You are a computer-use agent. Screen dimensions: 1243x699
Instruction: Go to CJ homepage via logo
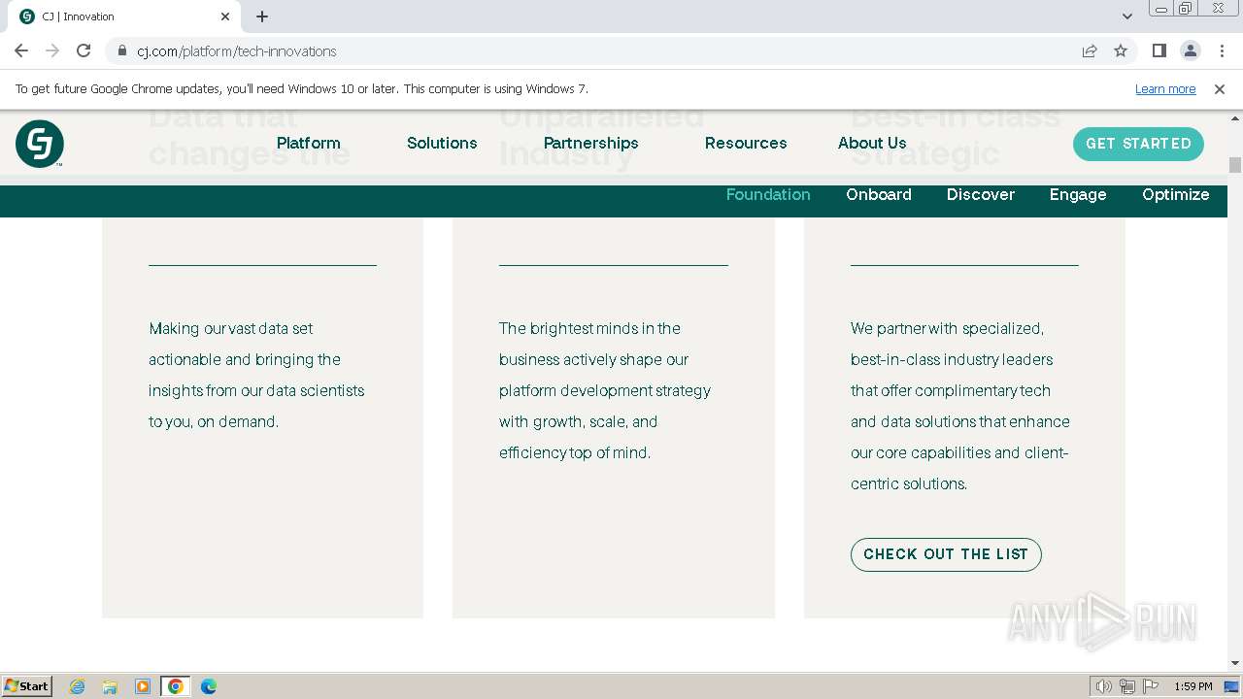tap(40, 144)
